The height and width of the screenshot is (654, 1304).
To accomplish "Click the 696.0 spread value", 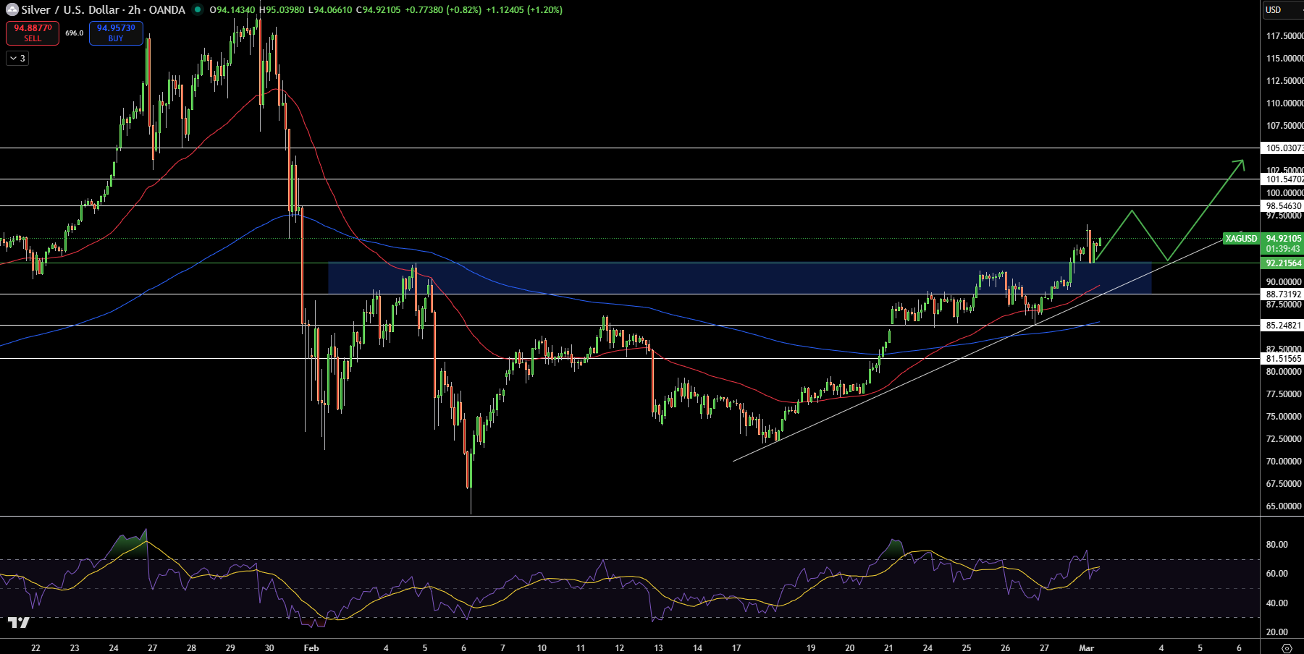I will pyautogui.click(x=74, y=33).
